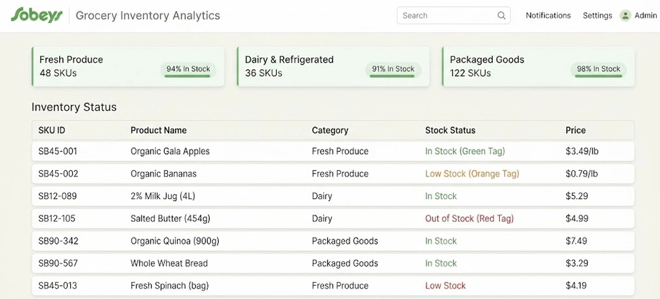Click the $4.99 price

(x=577, y=218)
